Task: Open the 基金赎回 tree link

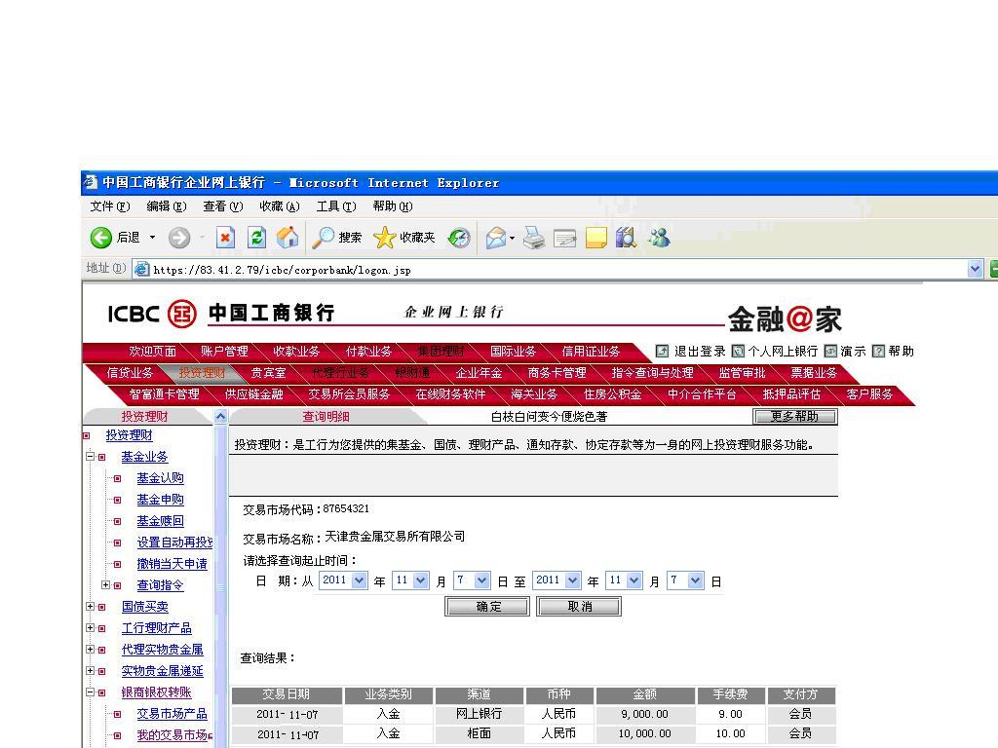Action: (x=161, y=521)
